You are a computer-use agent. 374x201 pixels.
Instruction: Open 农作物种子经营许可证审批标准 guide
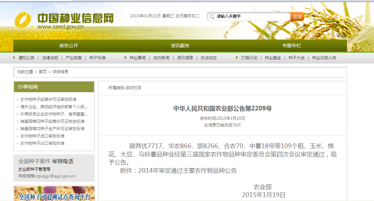[x=48, y=100]
